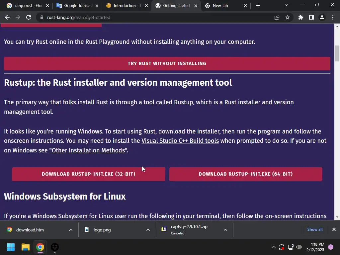Close the New Tab tab

tap(245, 6)
